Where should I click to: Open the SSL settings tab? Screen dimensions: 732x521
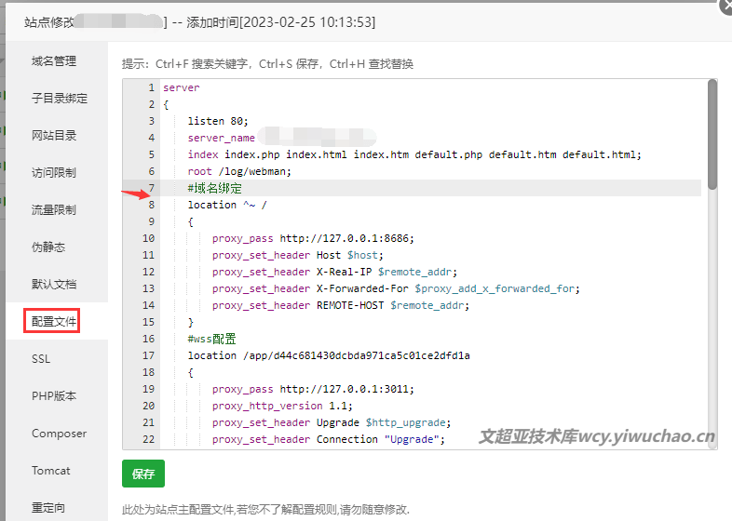[x=41, y=359]
